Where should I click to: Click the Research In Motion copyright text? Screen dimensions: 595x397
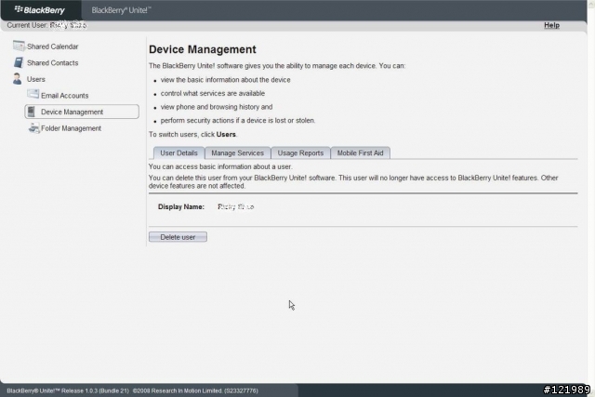pyautogui.click(x=195, y=390)
